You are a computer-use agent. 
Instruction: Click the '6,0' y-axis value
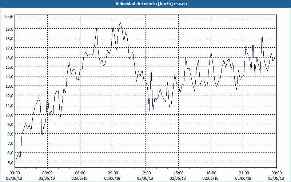10,153
